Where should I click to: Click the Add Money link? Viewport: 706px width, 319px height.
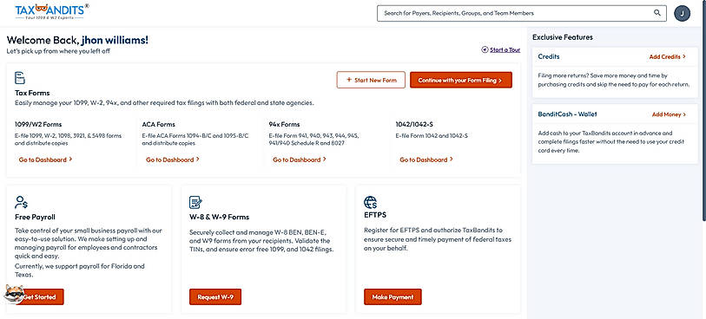669,114
